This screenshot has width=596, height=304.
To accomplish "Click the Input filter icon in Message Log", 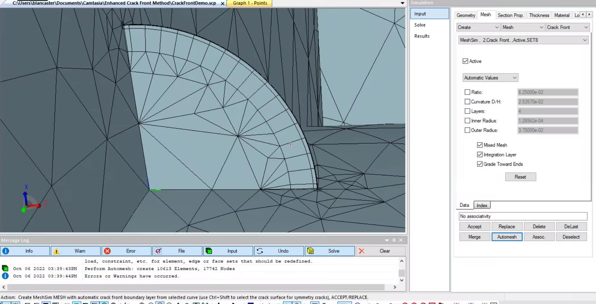I will (x=209, y=251).
